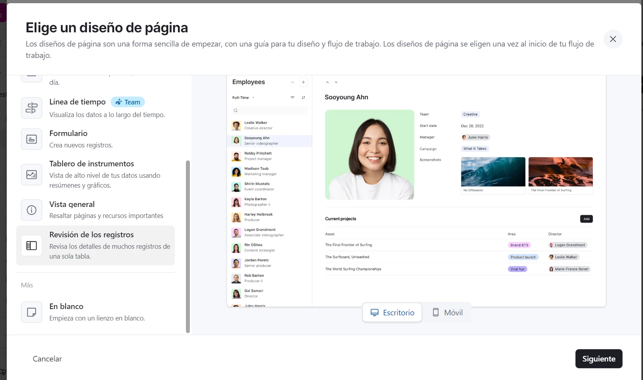Image resolution: width=643 pixels, height=380 pixels.
Task: Open the Full-Time view dropdown
Action: pos(243,97)
